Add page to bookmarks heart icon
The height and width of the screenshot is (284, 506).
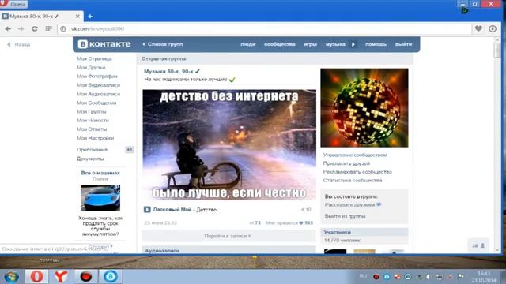pos(478,28)
